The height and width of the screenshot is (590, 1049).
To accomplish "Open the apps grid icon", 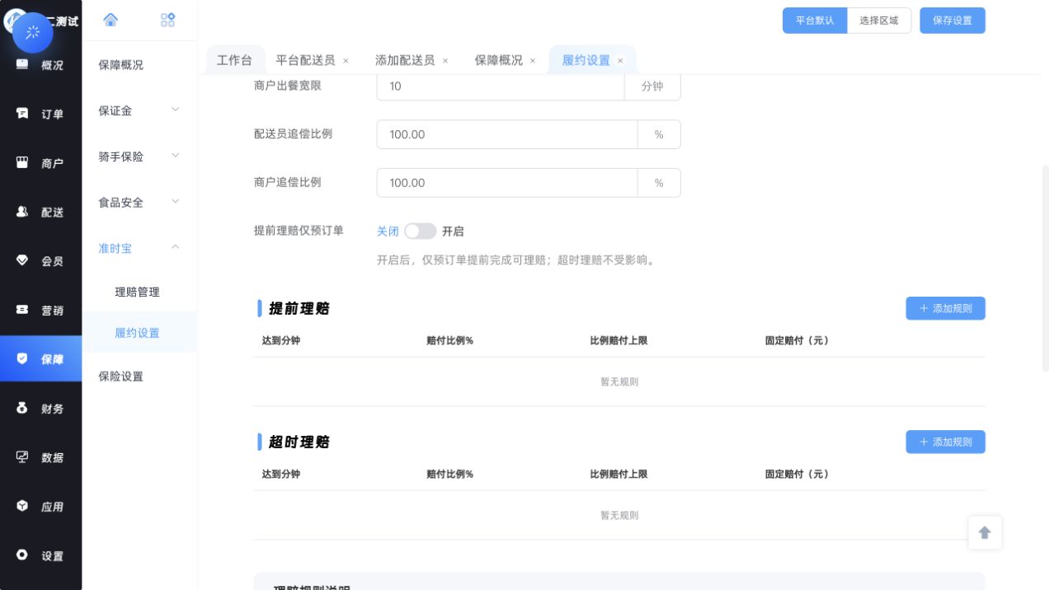I will pos(167,20).
